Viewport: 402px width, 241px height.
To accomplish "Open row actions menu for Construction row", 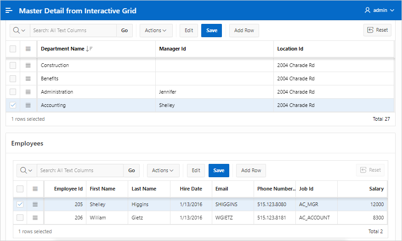I will [28, 65].
